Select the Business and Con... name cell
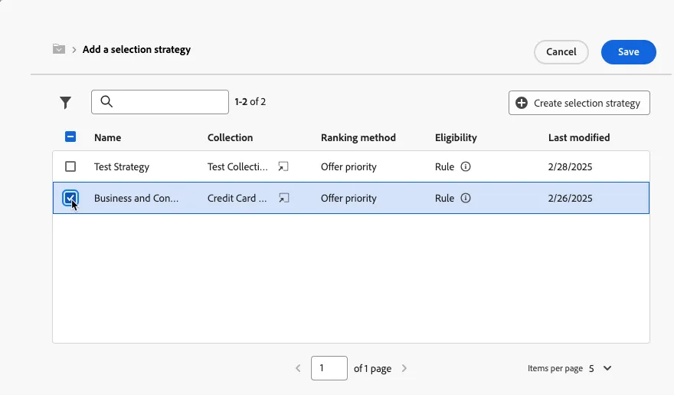The height and width of the screenshot is (395, 674). point(136,199)
